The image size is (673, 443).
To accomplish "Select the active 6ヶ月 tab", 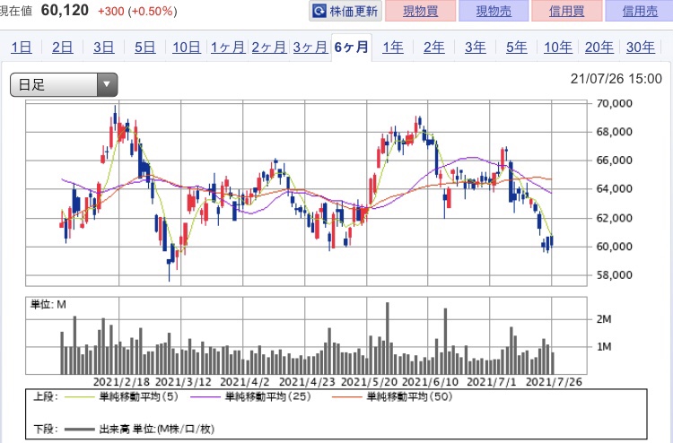I will [x=352, y=47].
